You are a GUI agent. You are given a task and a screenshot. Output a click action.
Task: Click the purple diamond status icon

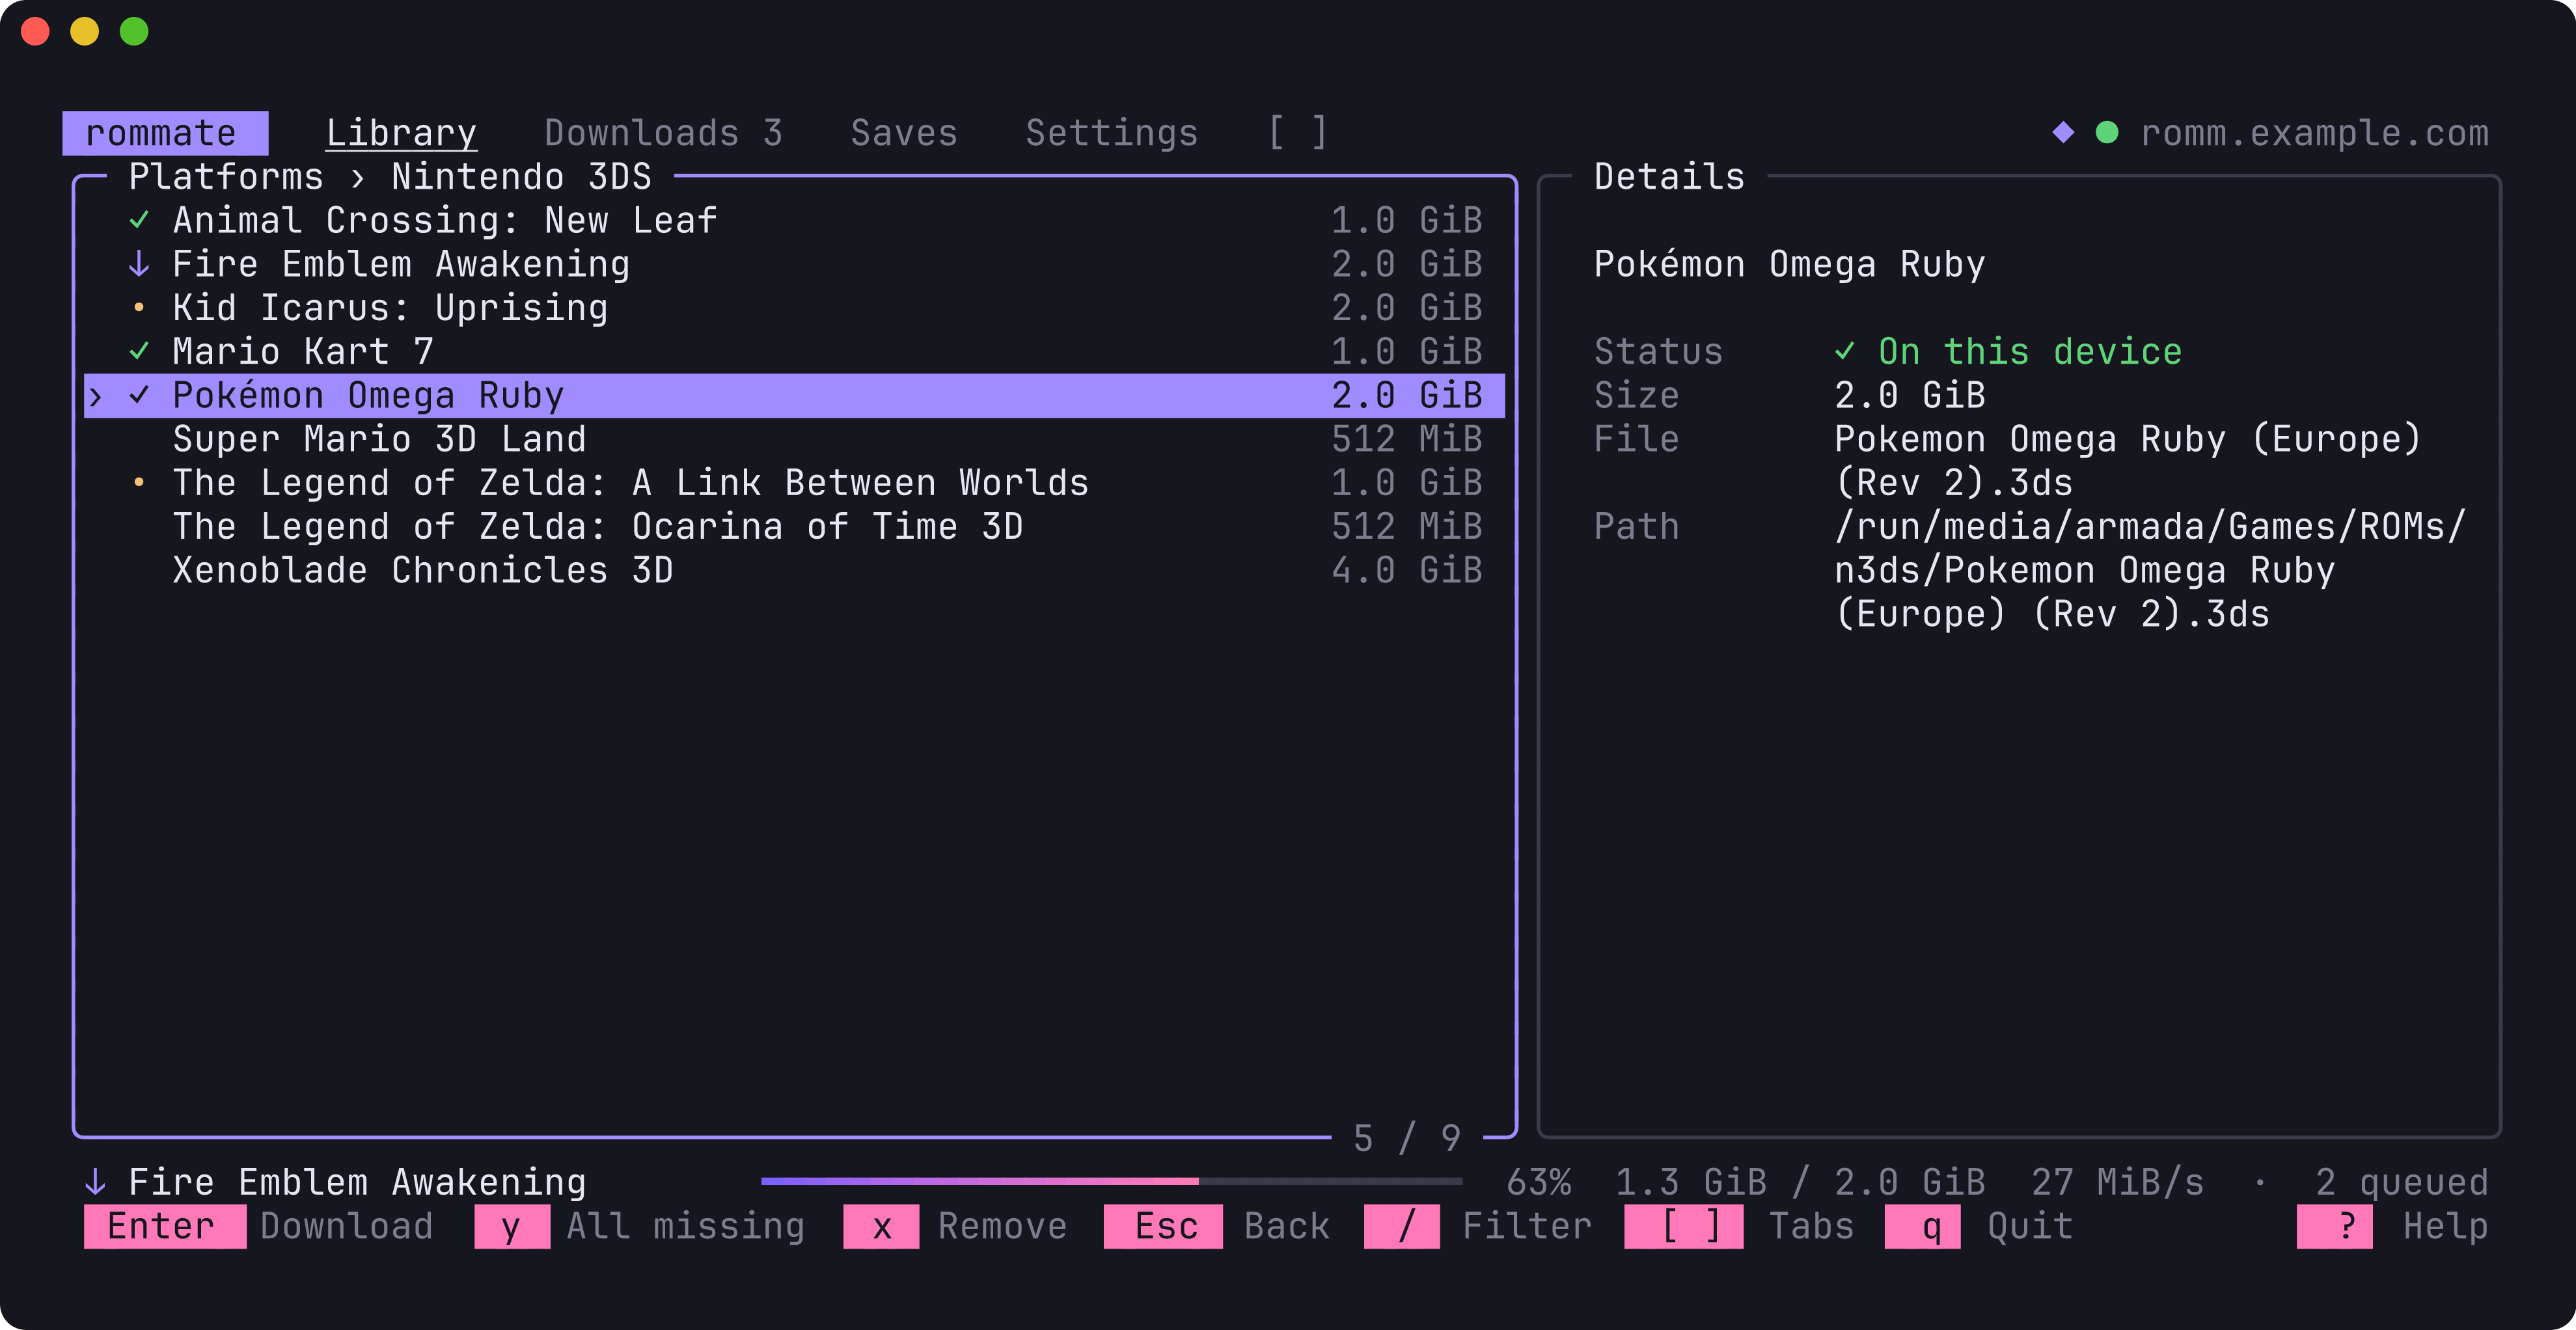(2063, 132)
